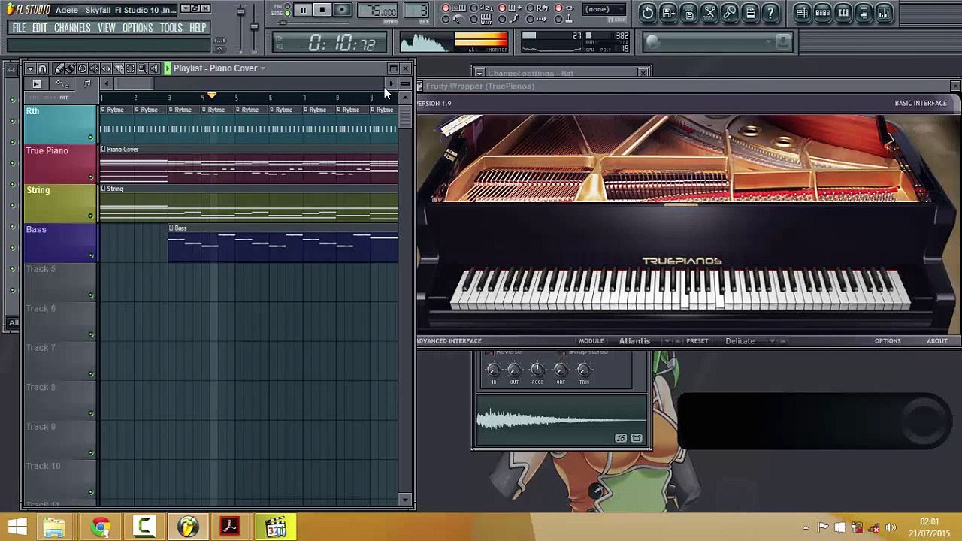The image size is (962, 541).
Task: Open the TruePianos PRESET Delicate dropdown arrow
Action: 773,341
